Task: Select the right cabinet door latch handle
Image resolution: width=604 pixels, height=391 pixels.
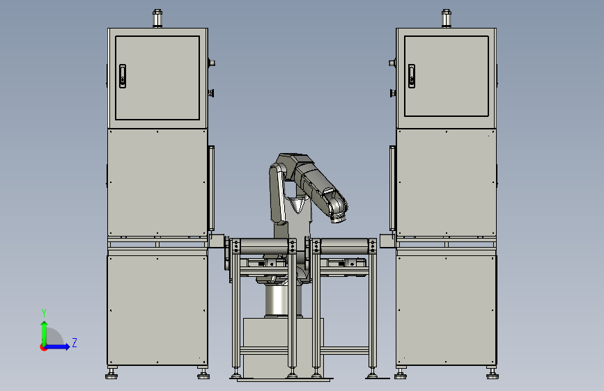Action: pyautogui.click(x=412, y=76)
